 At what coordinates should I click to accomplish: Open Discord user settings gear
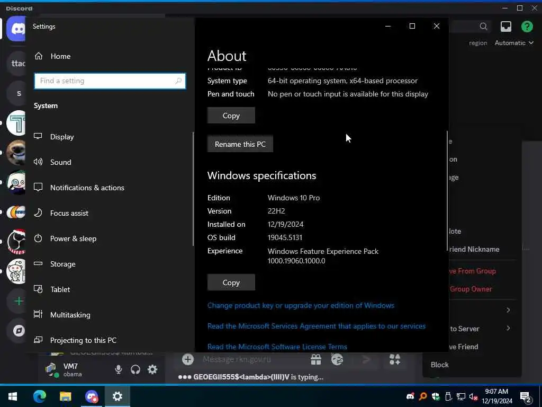(x=152, y=369)
